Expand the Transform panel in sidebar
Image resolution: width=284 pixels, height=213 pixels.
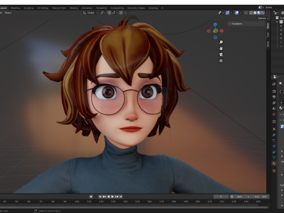pos(246,24)
